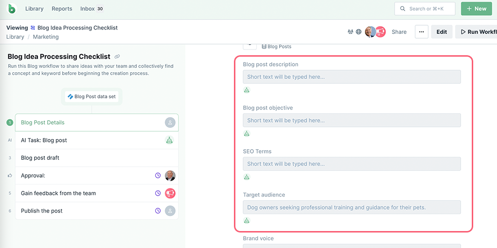
Task: Click the clock icon on Publish the post
Action: point(158,211)
